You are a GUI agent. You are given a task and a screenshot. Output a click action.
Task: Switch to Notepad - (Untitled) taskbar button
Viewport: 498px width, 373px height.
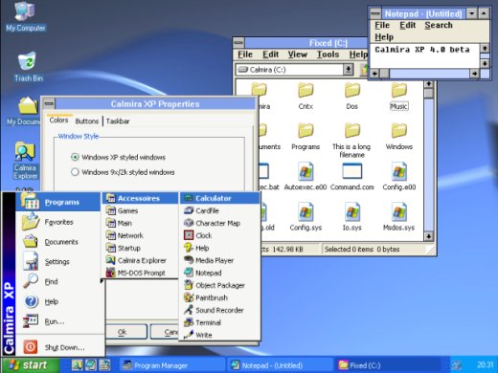click(279, 365)
